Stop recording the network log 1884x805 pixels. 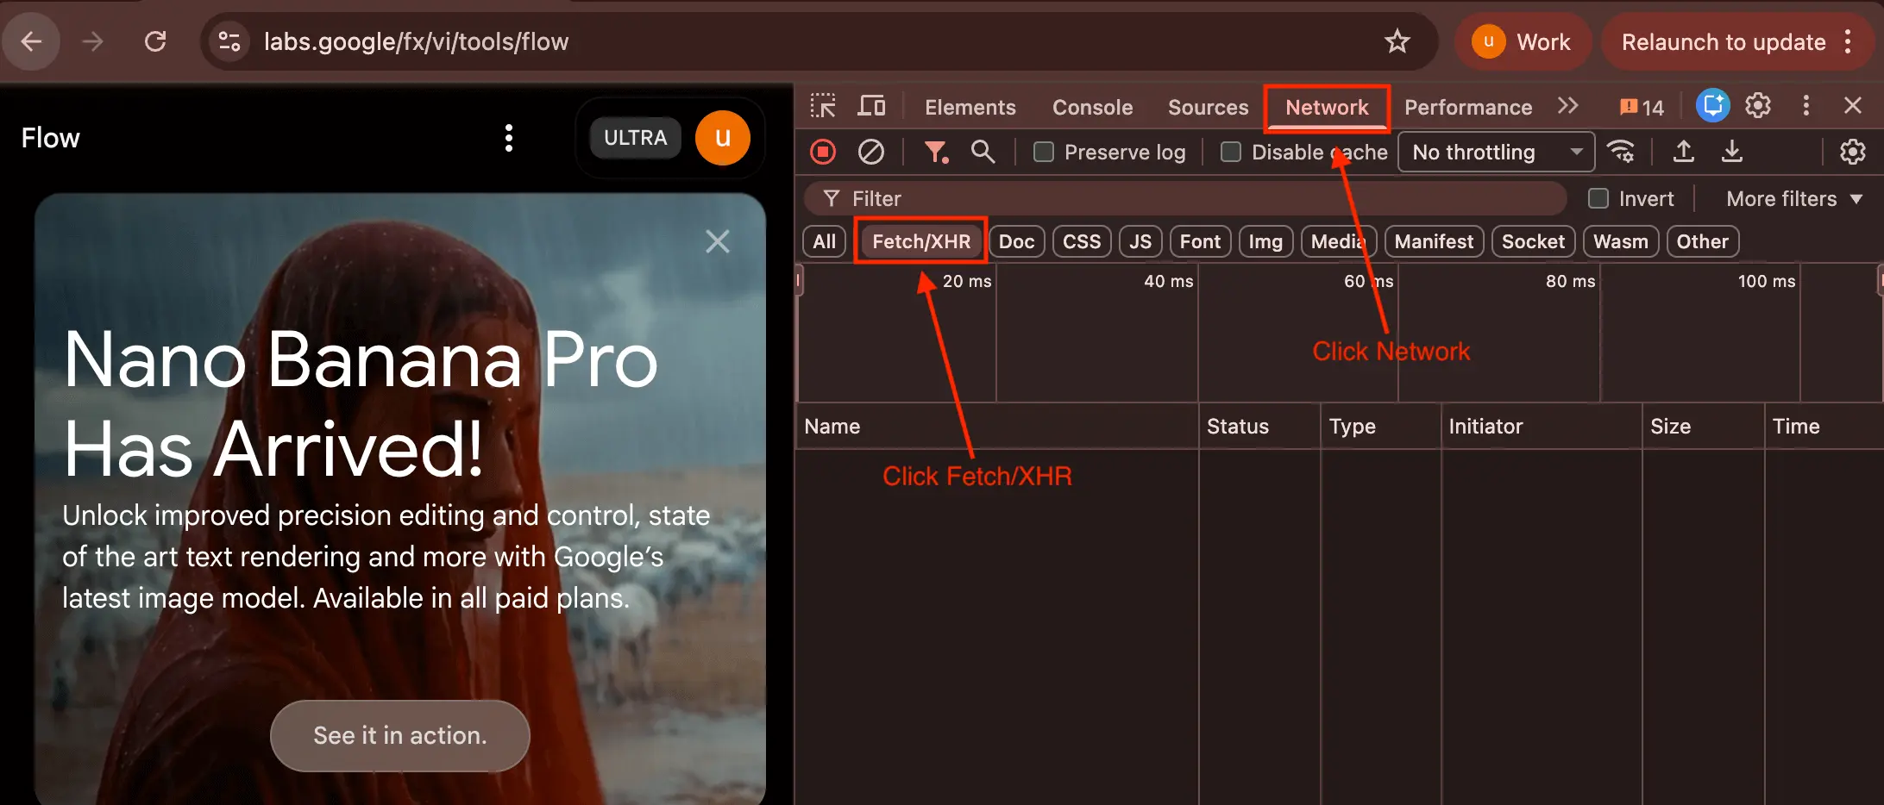(822, 152)
